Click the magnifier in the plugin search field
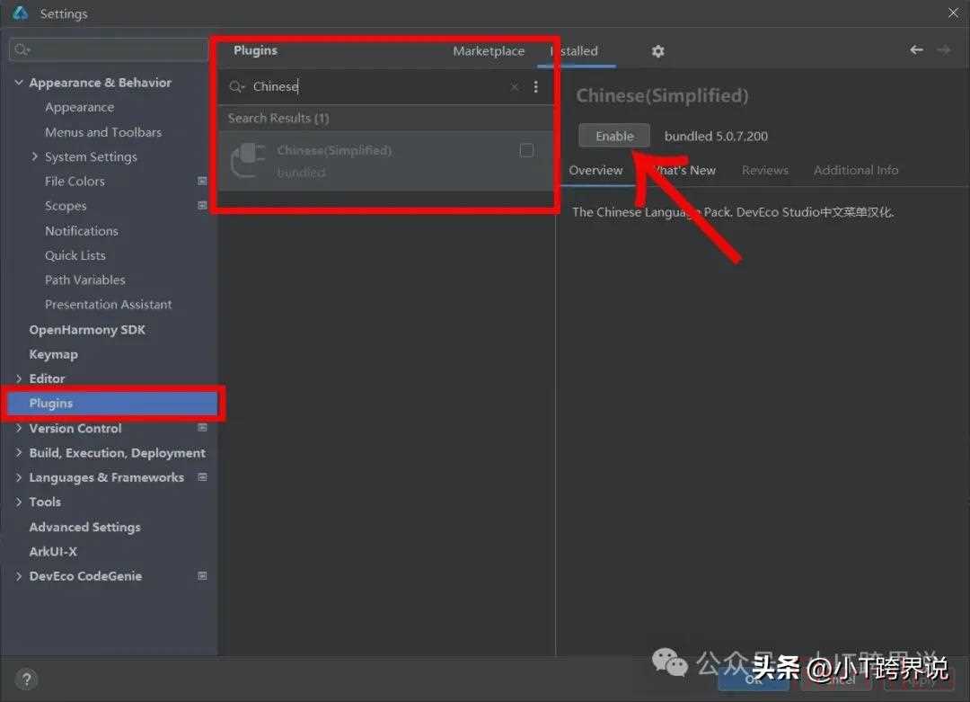970x702 pixels. click(236, 86)
